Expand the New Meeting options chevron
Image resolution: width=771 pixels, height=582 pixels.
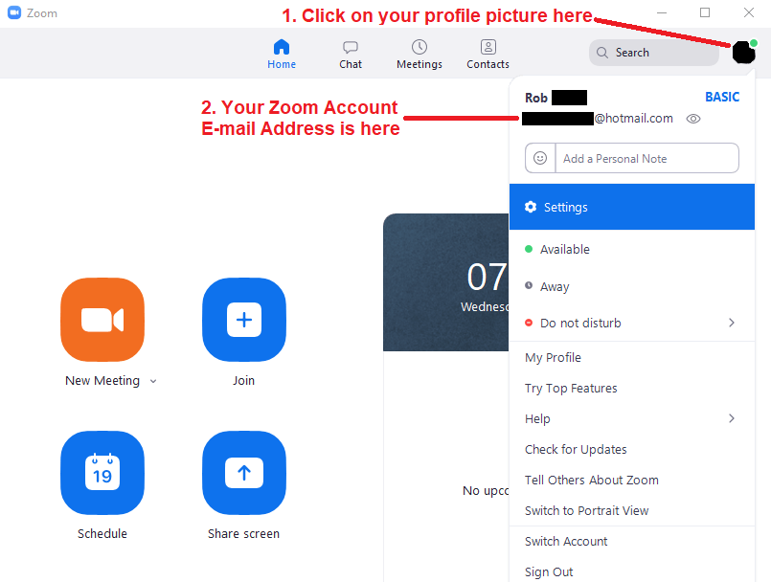point(153,381)
